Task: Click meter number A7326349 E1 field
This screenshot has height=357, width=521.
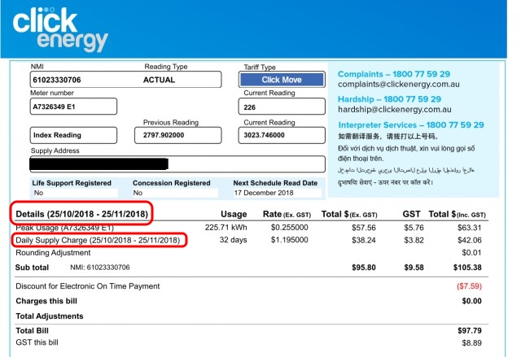Action: click(73, 107)
